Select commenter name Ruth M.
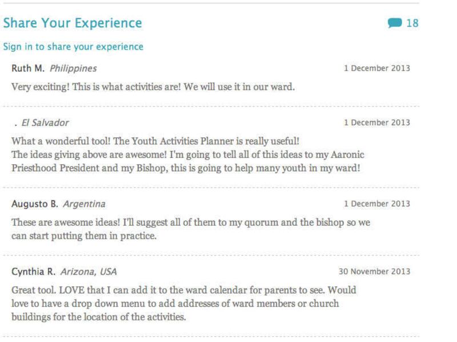The image size is (457, 342). [28, 68]
